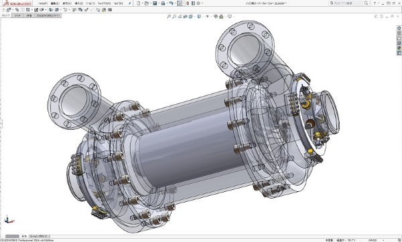Click the Save icon in the top toolbar
Screen dimensions: 402x242
pyautogui.click(x=155, y=3)
